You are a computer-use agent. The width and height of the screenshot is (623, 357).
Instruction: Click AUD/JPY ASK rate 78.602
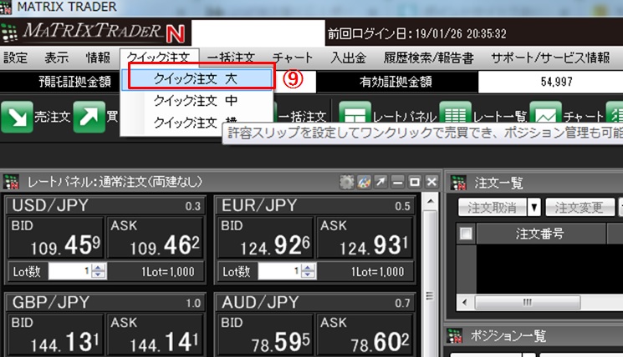pyautogui.click(x=365, y=334)
